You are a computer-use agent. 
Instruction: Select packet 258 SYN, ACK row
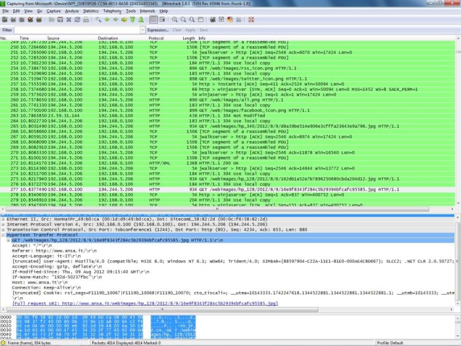(x=227, y=89)
